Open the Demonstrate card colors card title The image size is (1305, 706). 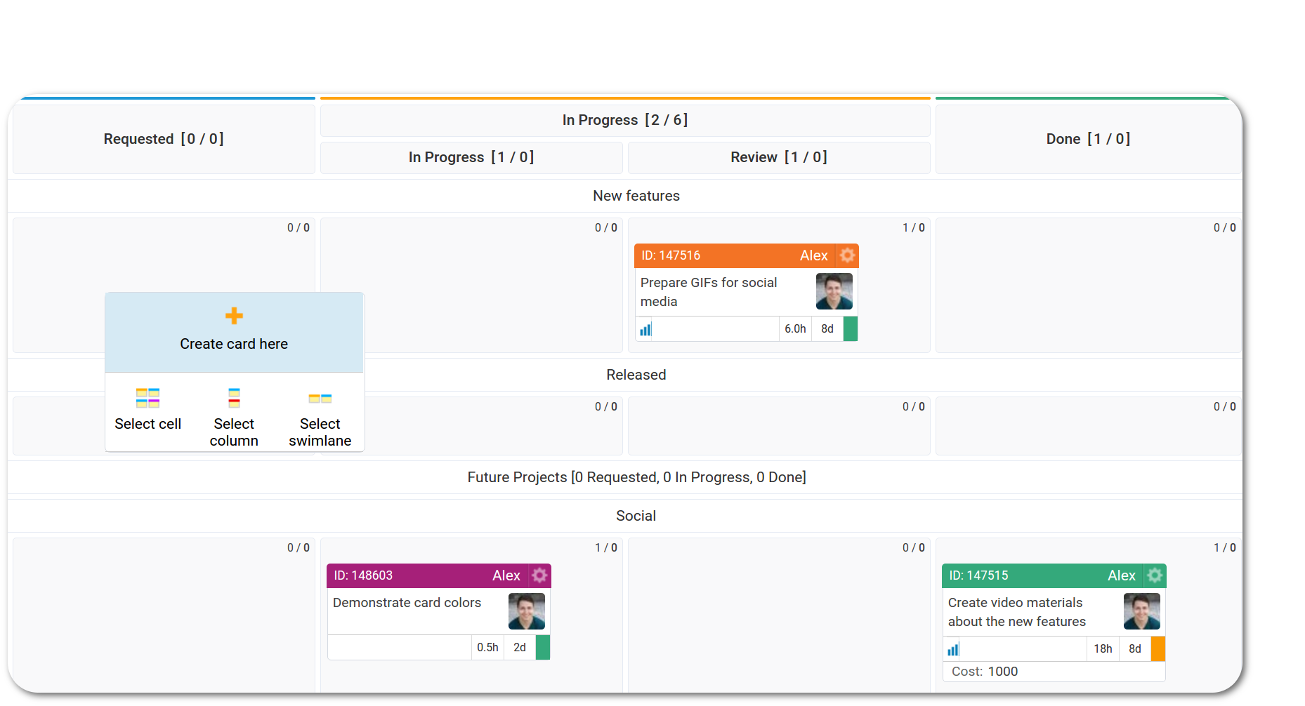pyautogui.click(x=407, y=603)
